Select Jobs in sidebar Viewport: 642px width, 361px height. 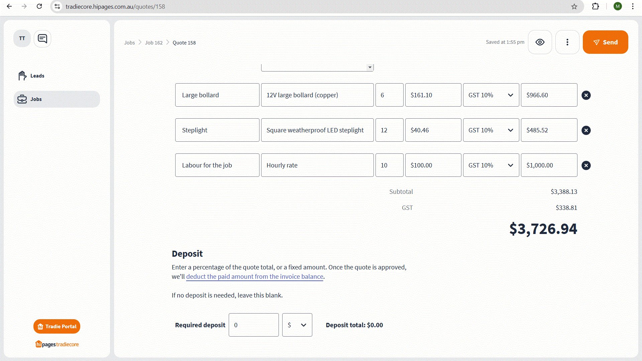[x=36, y=99]
